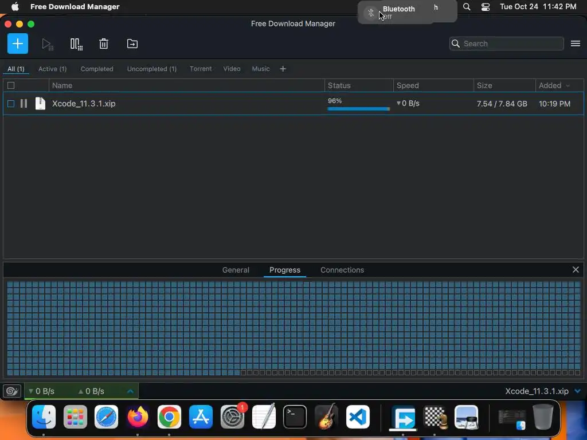587x440 pixels.
Task: Expand the Xcode_11.3.1.xip bottom-right chevron
Action: (578, 391)
